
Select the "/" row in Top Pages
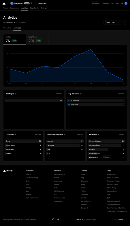click(34, 101)
